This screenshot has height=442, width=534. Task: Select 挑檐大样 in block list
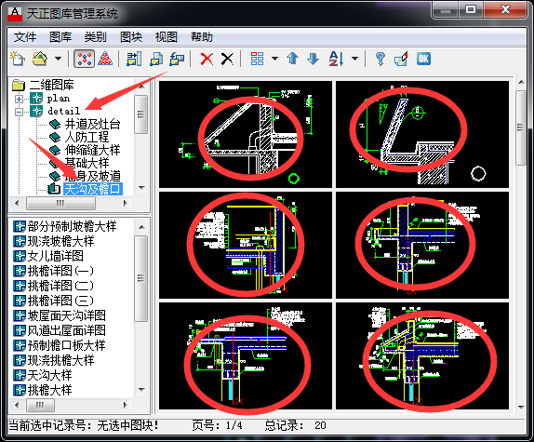(x=49, y=390)
